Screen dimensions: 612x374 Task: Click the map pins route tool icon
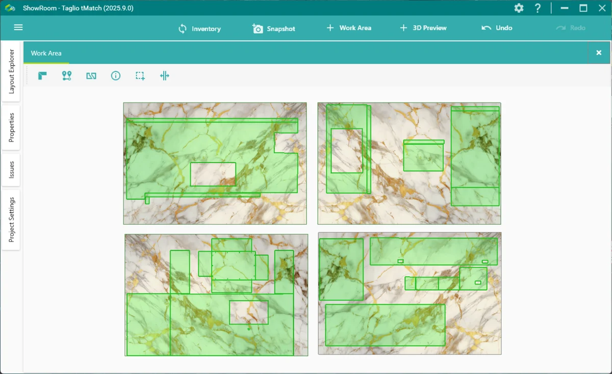point(67,76)
